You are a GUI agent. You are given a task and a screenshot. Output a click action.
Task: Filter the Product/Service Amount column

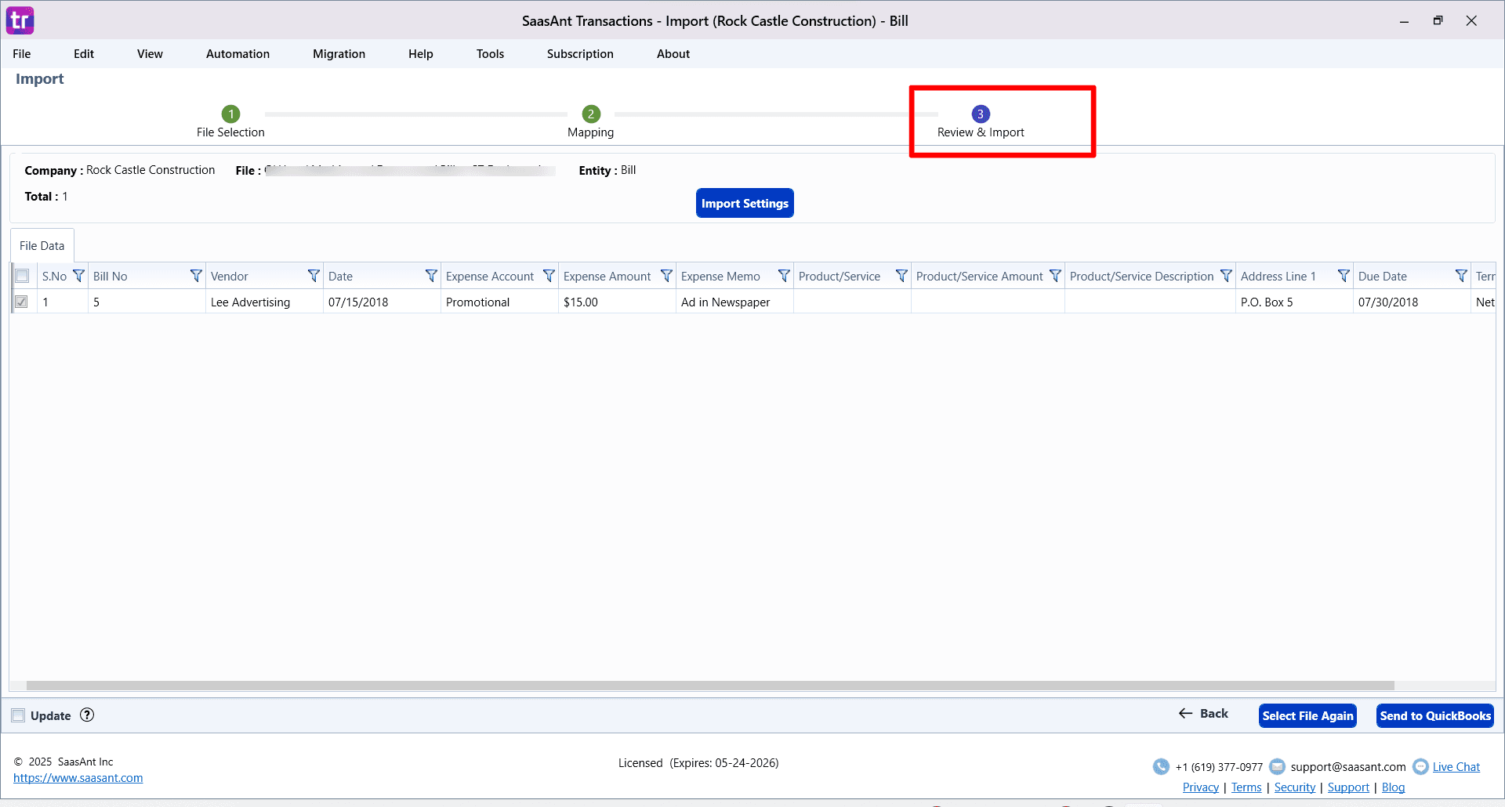[x=1055, y=276]
